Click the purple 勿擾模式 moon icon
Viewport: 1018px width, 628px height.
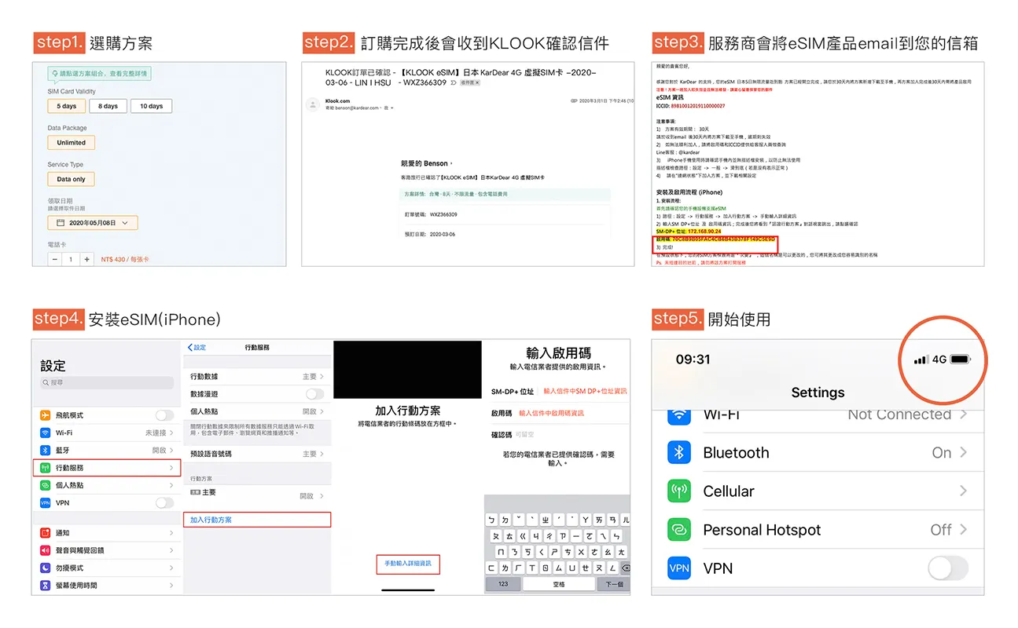click(x=46, y=568)
